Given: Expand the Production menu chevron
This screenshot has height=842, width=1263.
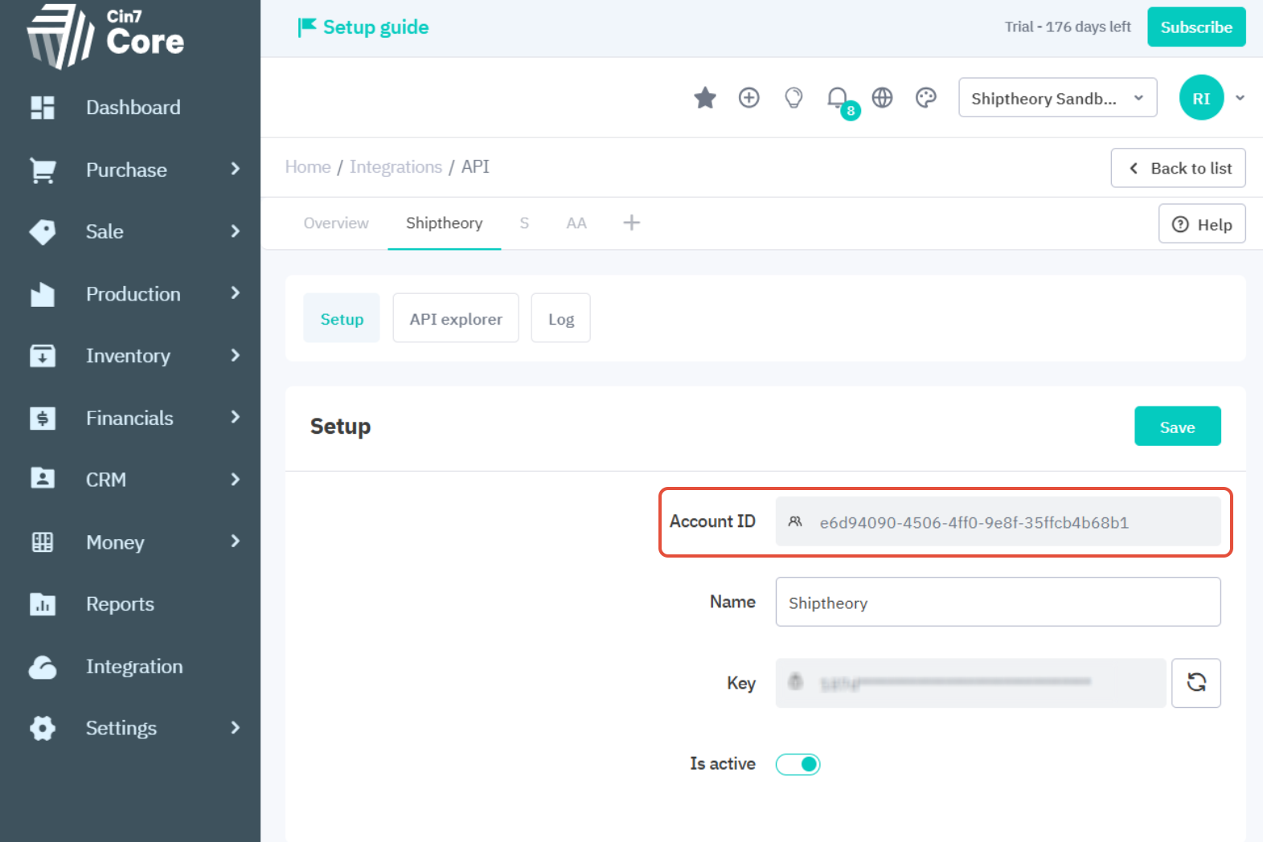Looking at the screenshot, I should [236, 293].
